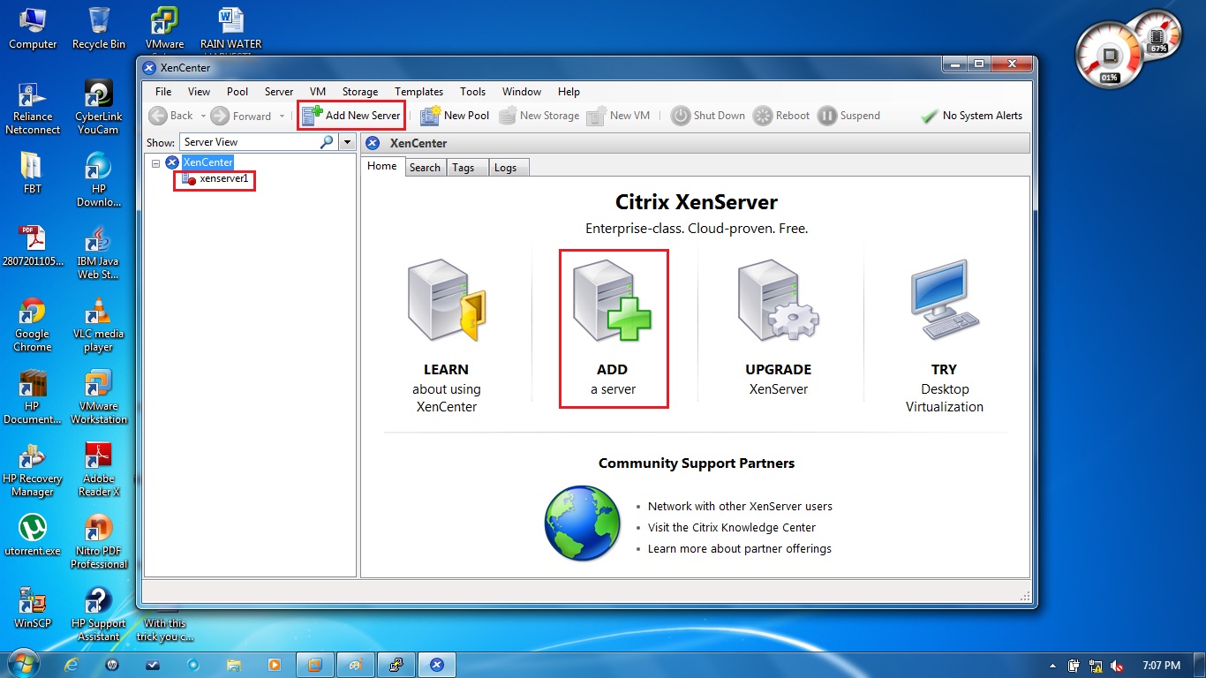Open the VM menu
Viewport: 1206px width, 678px height.
pyautogui.click(x=318, y=92)
